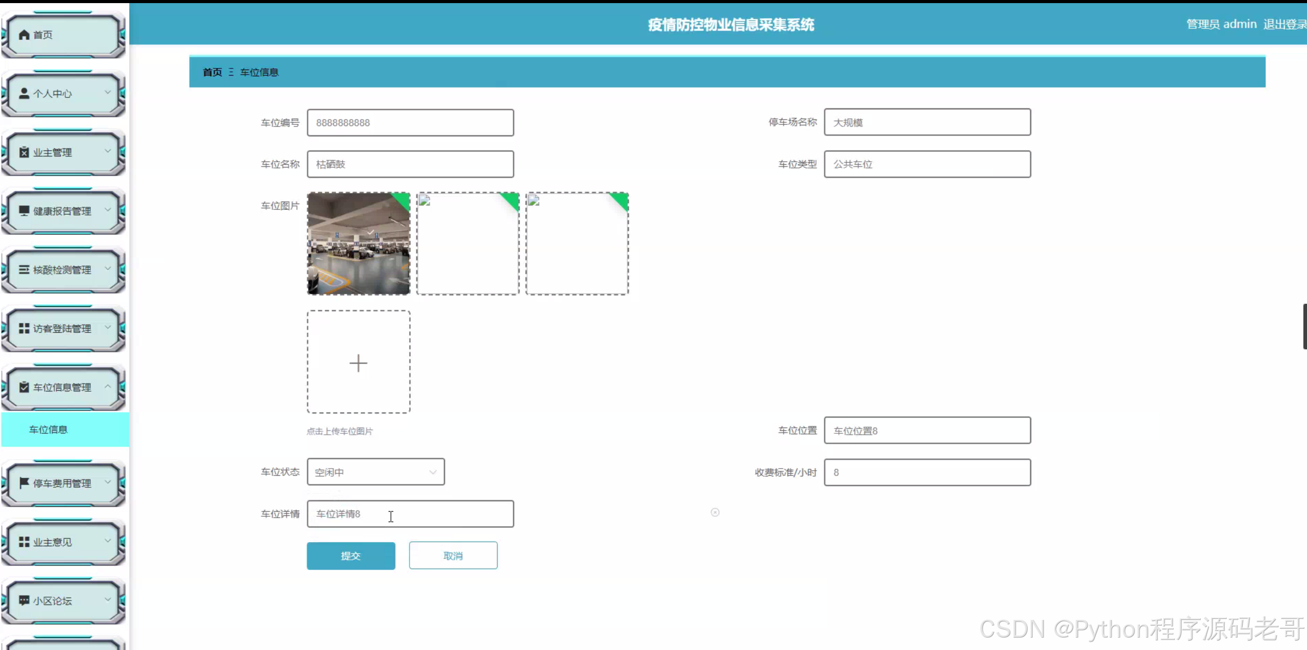Click the plus icon to upload image
Viewport: 1307px width, 650px height.
358,362
